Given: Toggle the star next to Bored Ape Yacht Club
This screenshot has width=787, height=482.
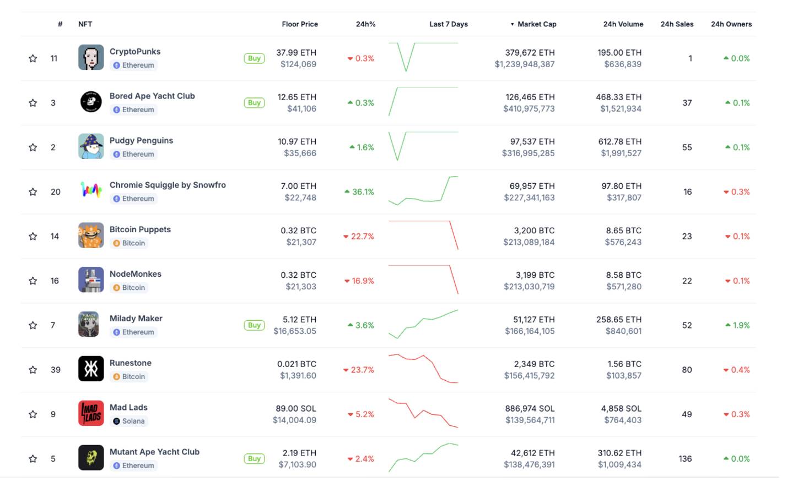Looking at the screenshot, I should click(33, 103).
